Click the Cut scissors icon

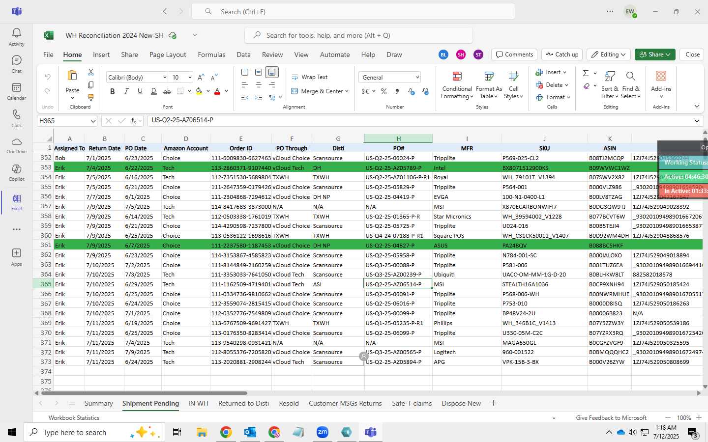(x=90, y=72)
